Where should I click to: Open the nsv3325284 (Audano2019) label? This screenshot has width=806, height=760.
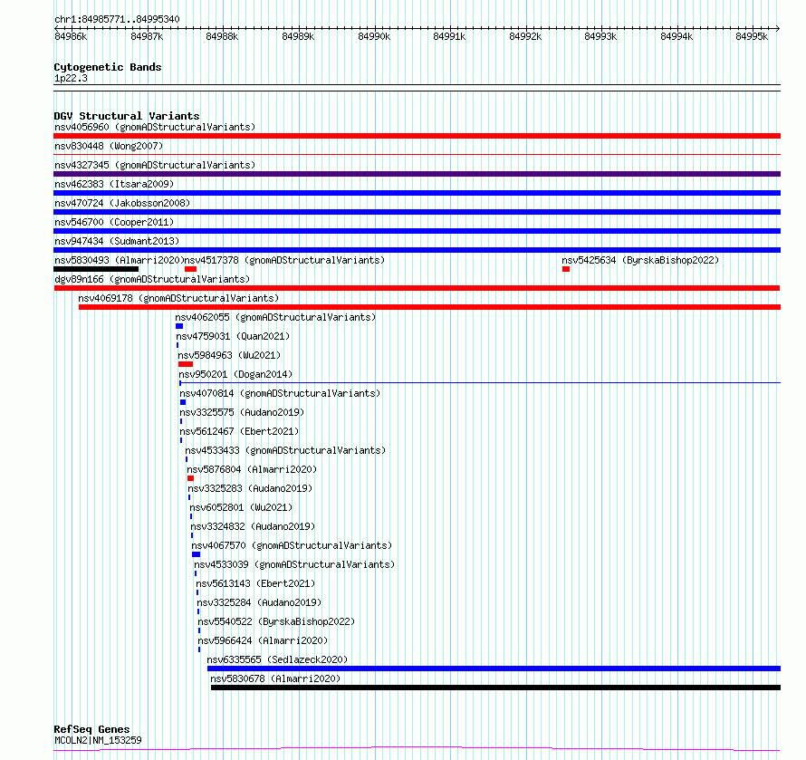(259, 602)
